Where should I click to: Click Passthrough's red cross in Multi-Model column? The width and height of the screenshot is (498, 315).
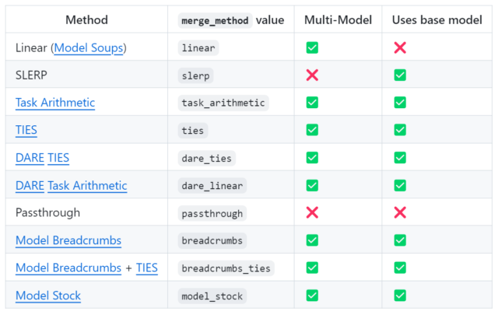coord(312,213)
